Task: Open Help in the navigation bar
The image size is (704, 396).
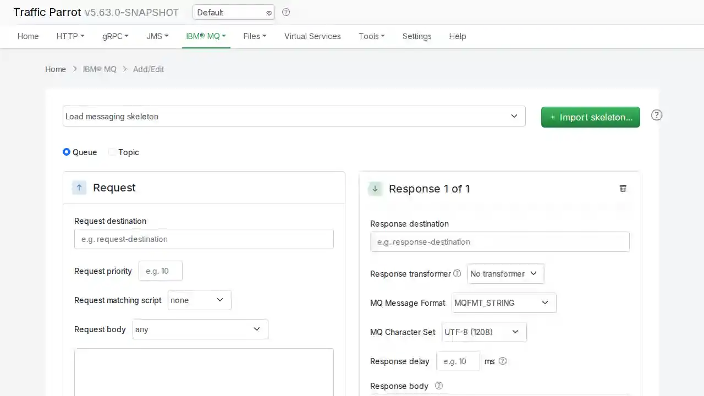Action: (x=458, y=36)
